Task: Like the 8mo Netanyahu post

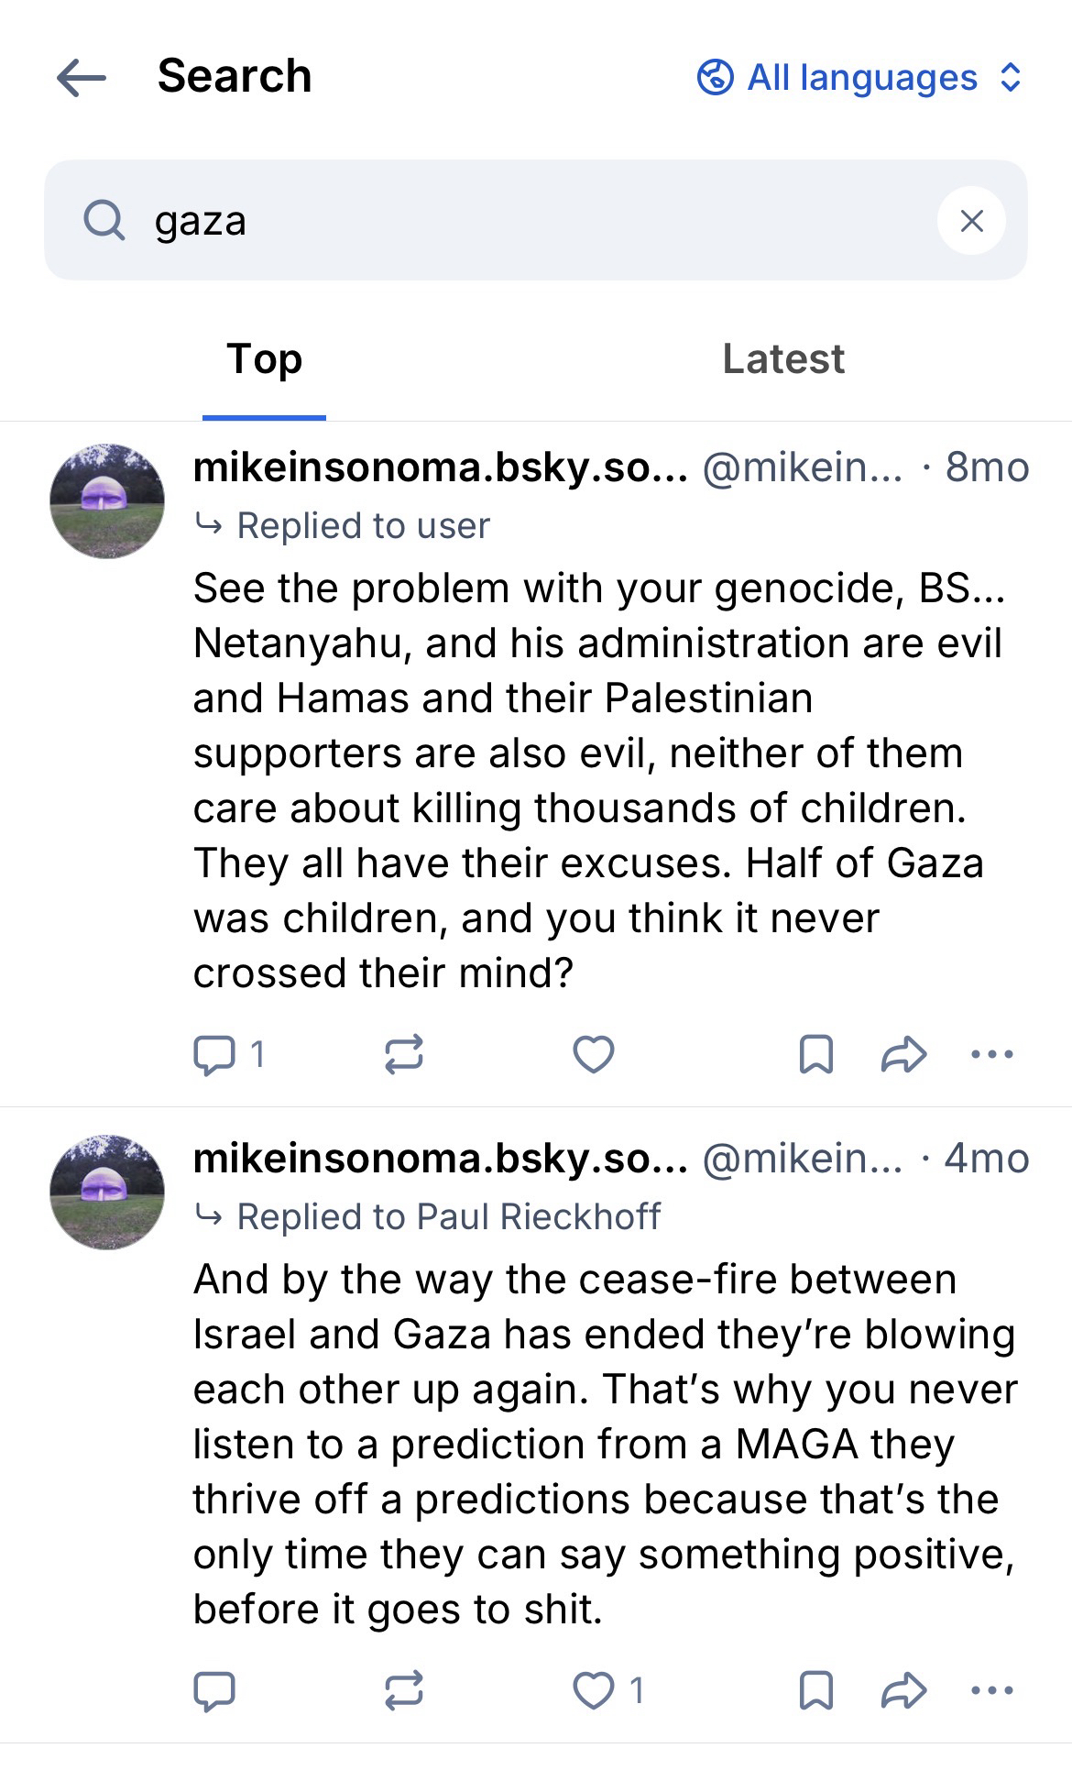Action: [593, 1054]
